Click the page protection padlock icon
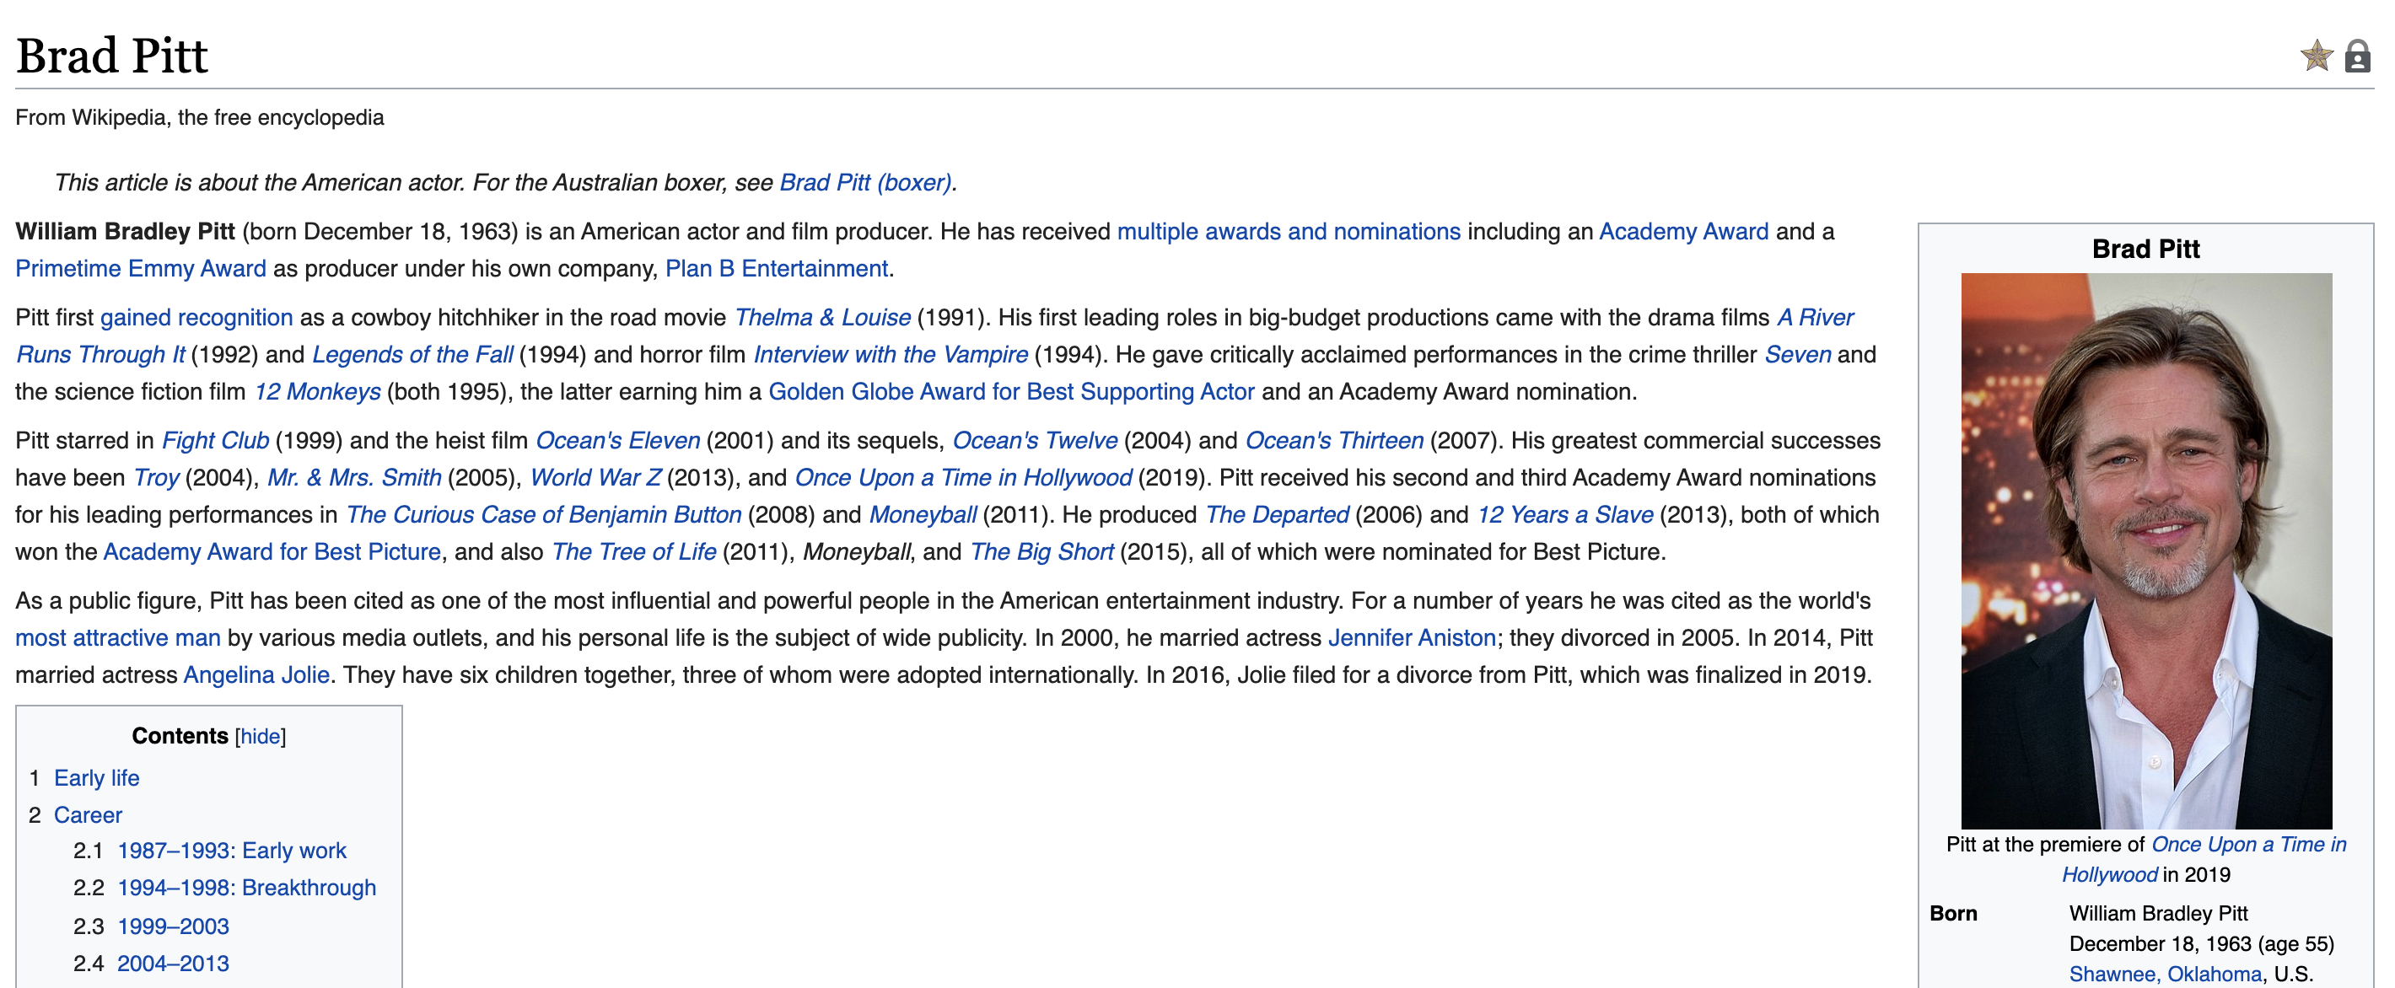 [x=2357, y=56]
